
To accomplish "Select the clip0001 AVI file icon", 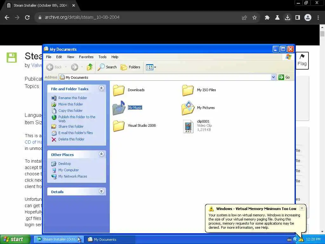I will [x=188, y=126].
